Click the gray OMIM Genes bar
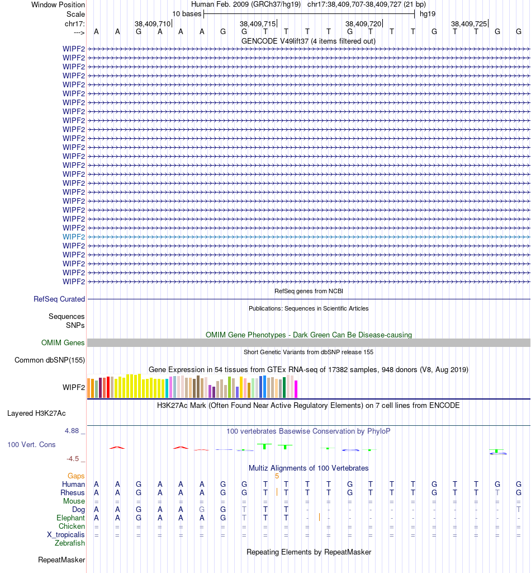The width and height of the screenshot is (531, 573). pyautogui.click(x=309, y=342)
